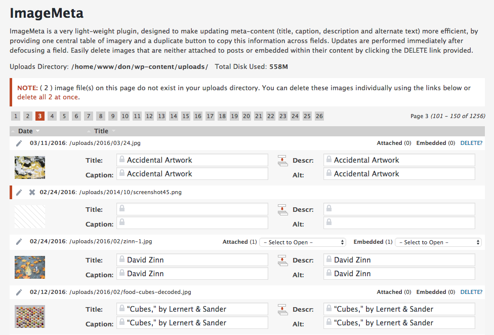Click the duplicate icon in David Zinn row
494x335 pixels.
coord(282,260)
